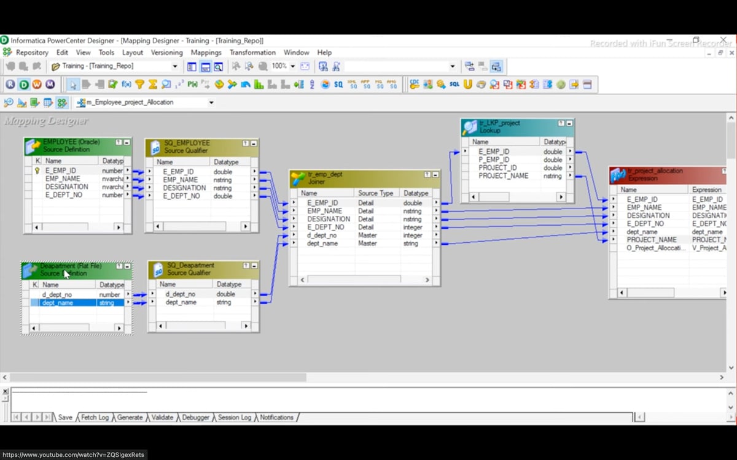737x460 pixels.
Task: Create a Union transformation
Action: pyautogui.click(x=467, y=84)
